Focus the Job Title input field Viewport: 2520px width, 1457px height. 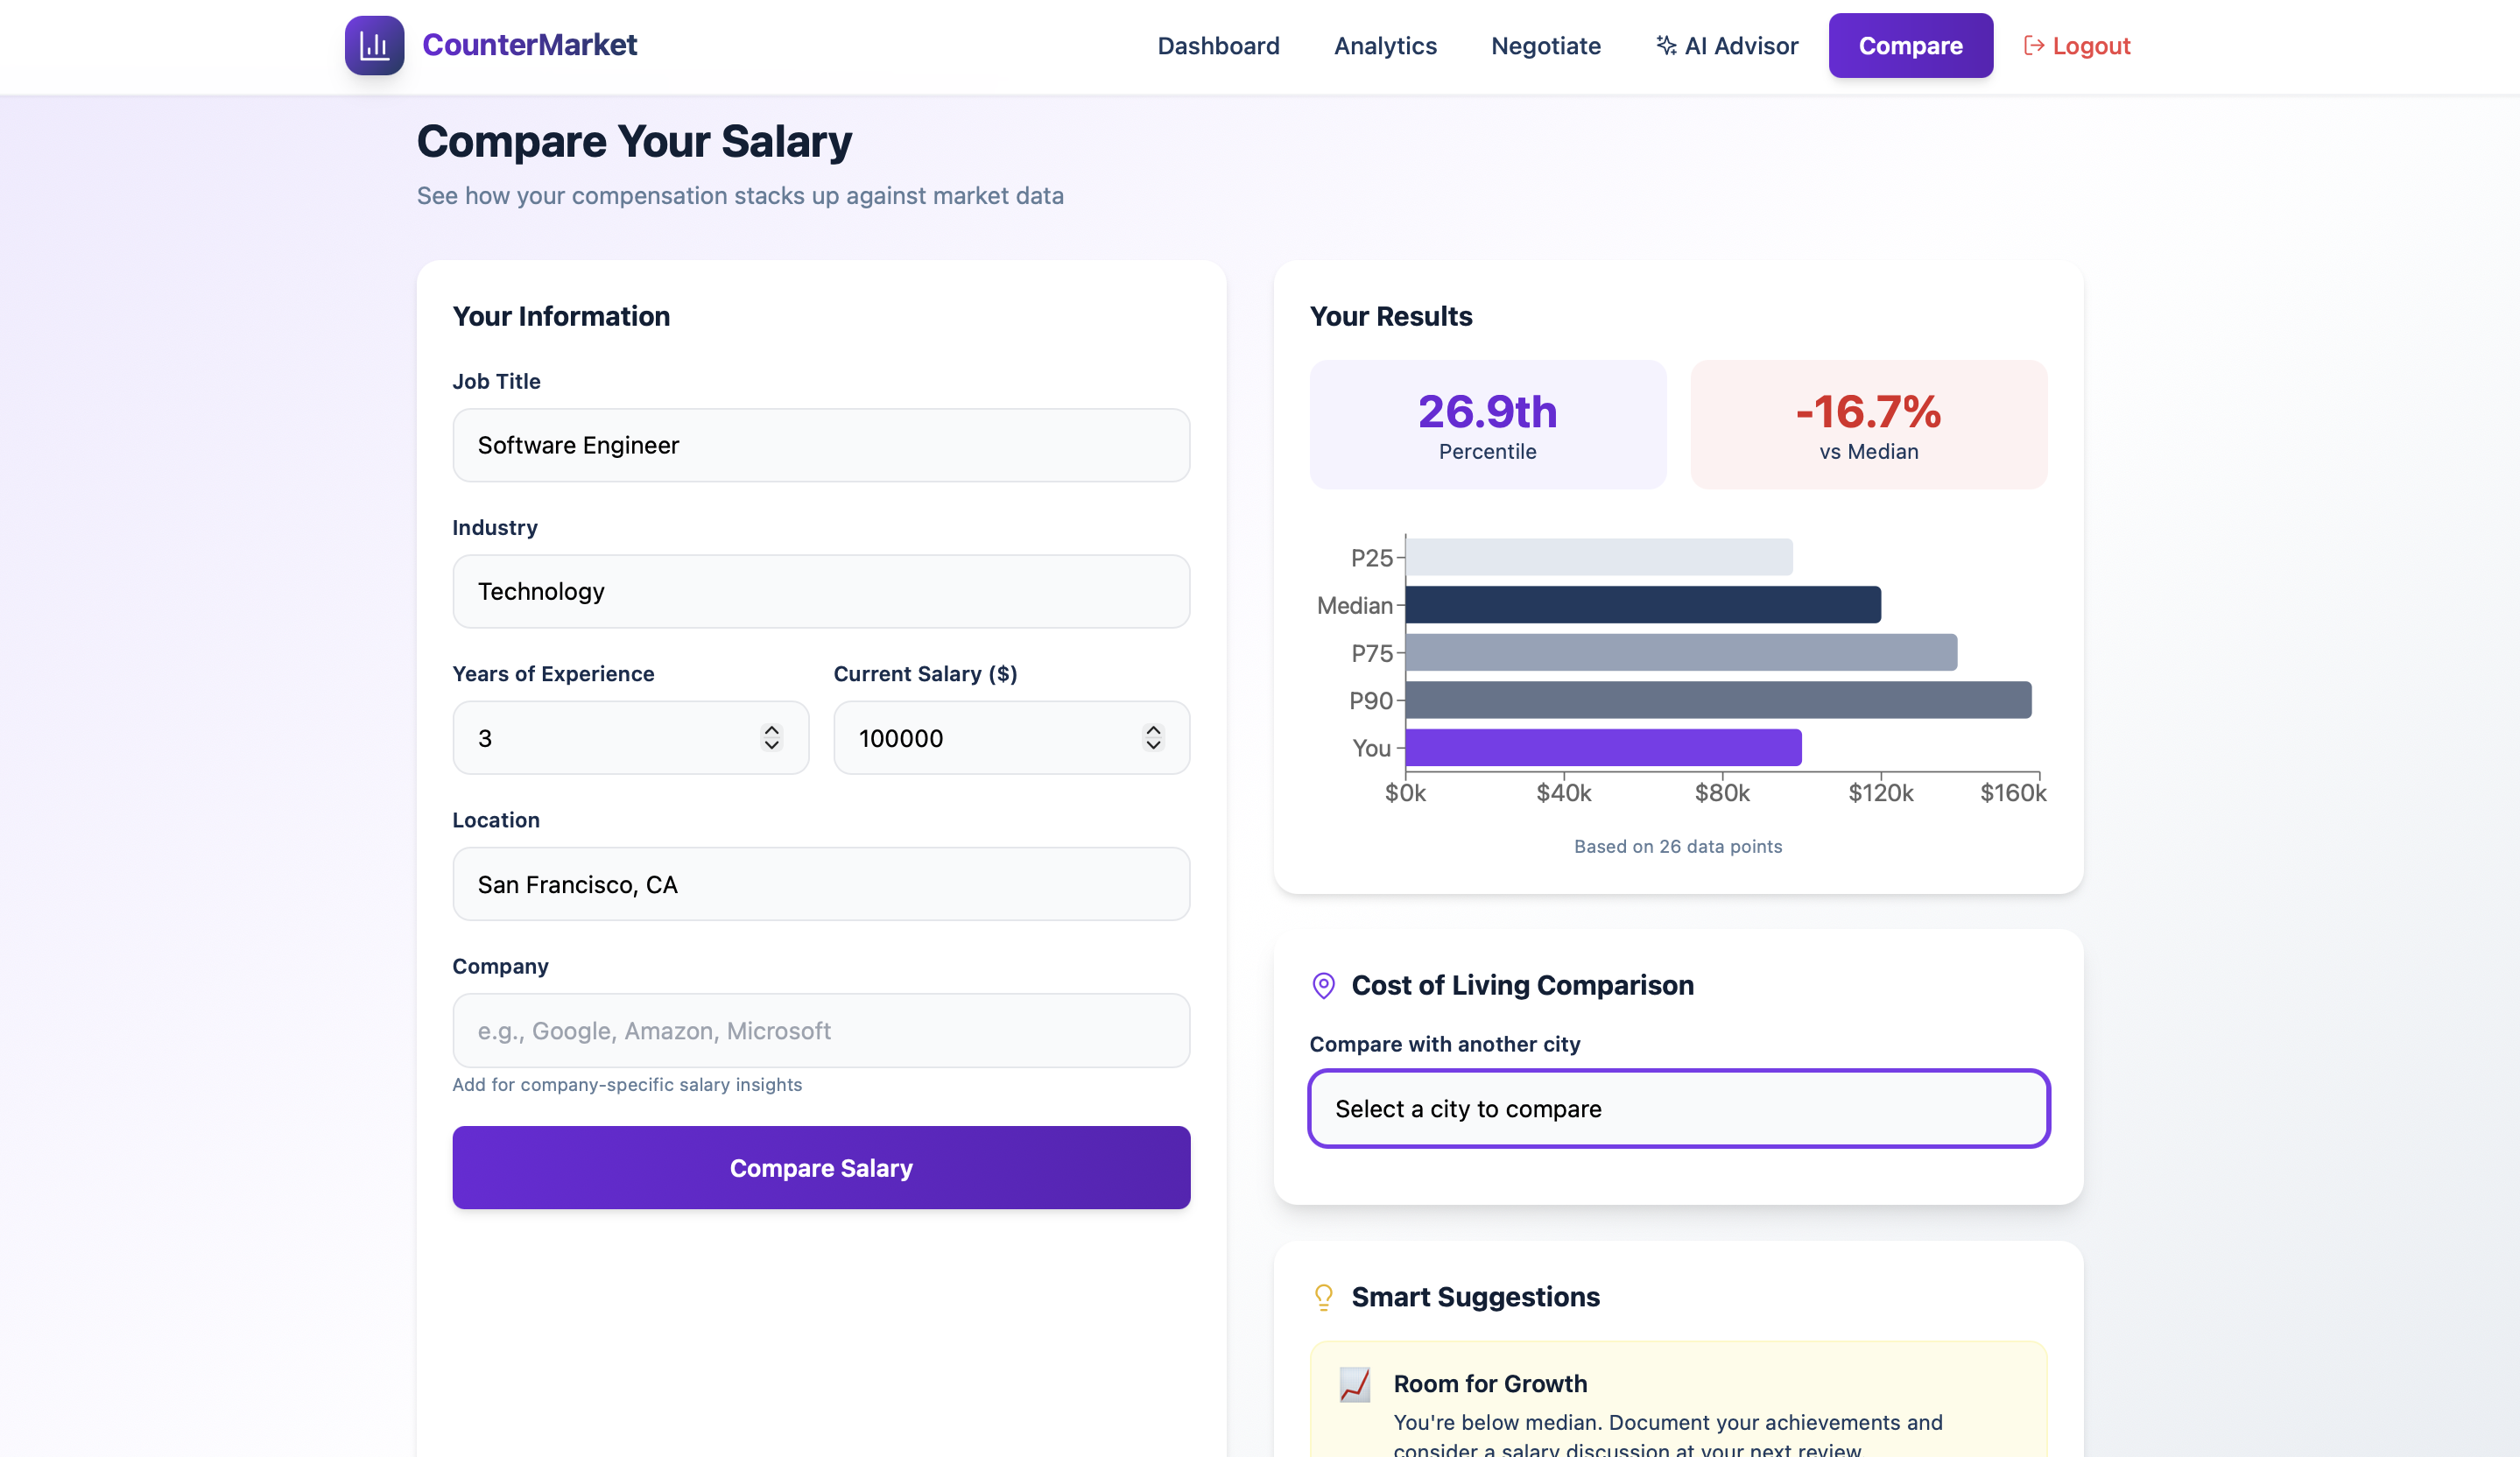820,445
